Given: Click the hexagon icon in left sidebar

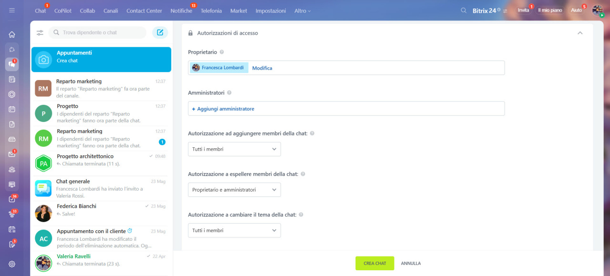Looking at the screenshot, I should coord(12,94).
